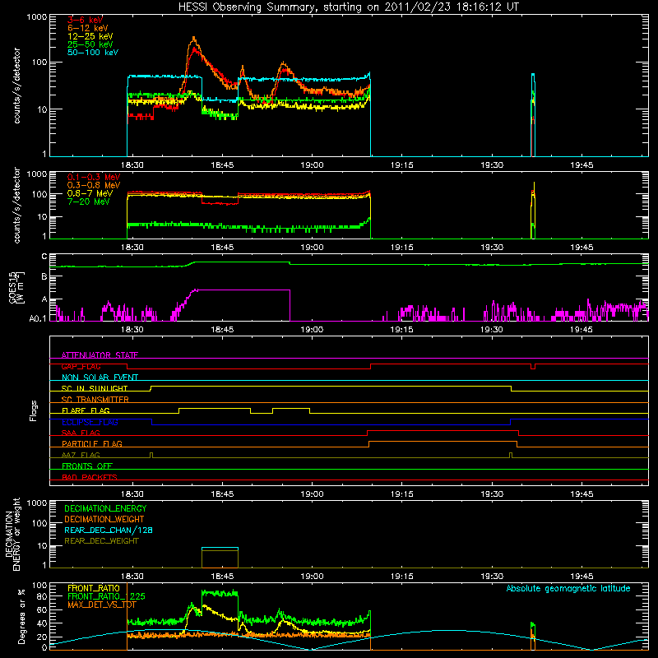Select the ECLIPSE_FLAG label
The image size is (658, 658).
(90, 422)
